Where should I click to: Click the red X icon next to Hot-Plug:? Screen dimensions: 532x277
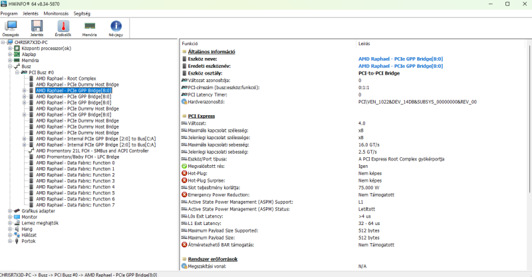(184, 173)
